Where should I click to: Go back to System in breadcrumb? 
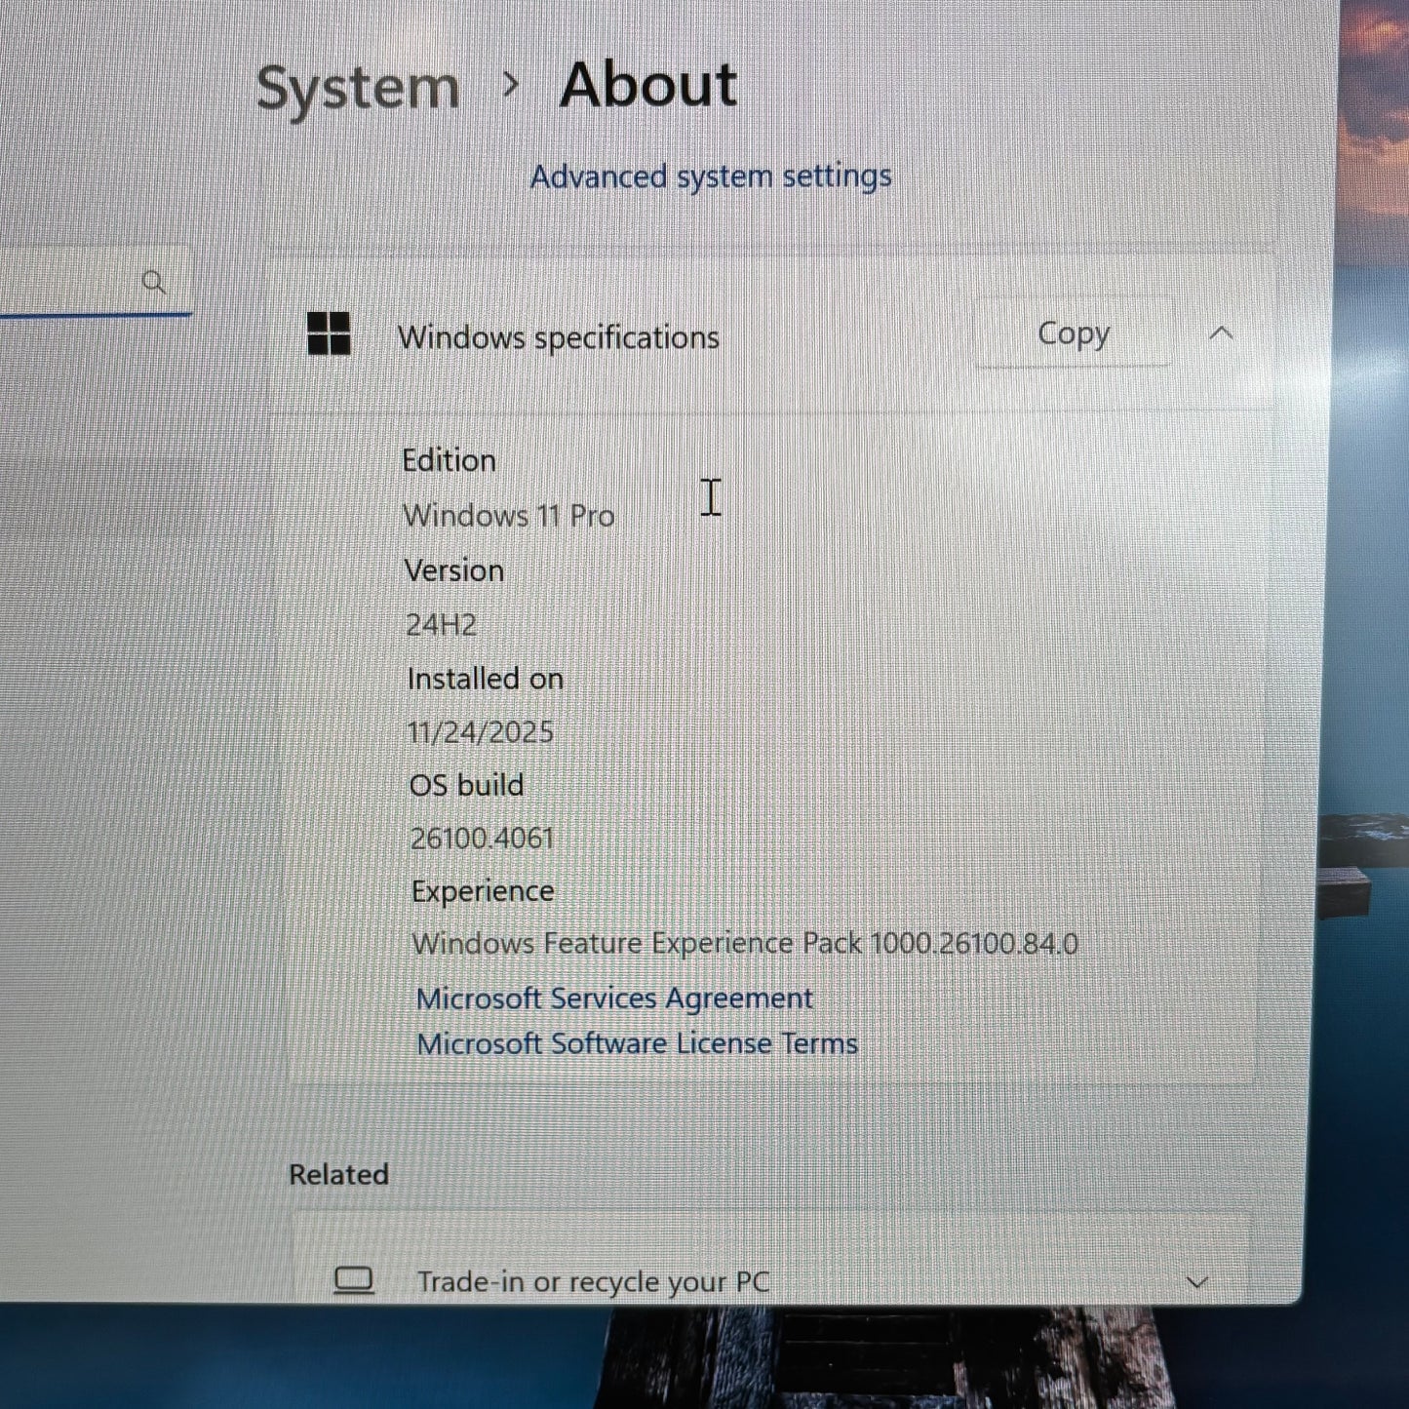tap(358, 88)
